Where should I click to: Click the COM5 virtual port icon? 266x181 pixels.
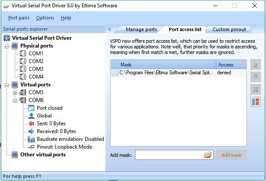[x=23, y=92]
